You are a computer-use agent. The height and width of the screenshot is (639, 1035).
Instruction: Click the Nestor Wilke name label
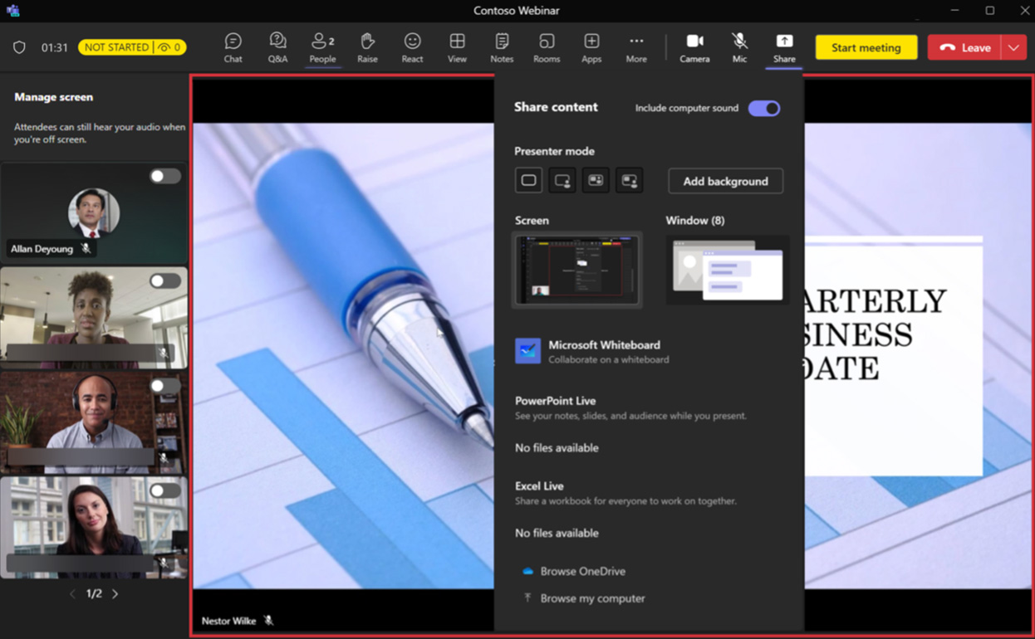pos(228,621)
